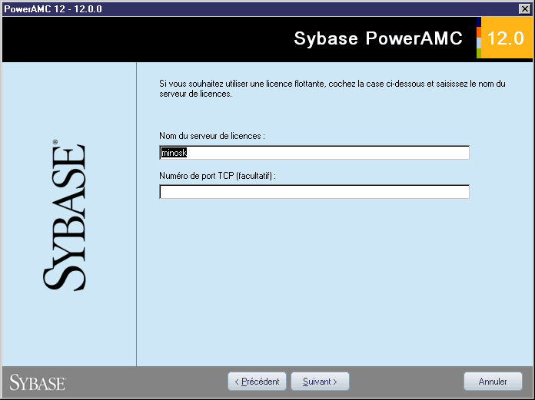Click the vertical Sybase logo in sidebar
This screenshot has height=400, width=535.
65,215
